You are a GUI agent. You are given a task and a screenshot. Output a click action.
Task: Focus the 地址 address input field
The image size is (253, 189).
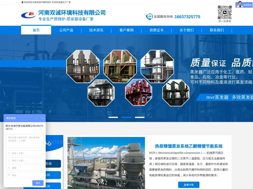25,175
